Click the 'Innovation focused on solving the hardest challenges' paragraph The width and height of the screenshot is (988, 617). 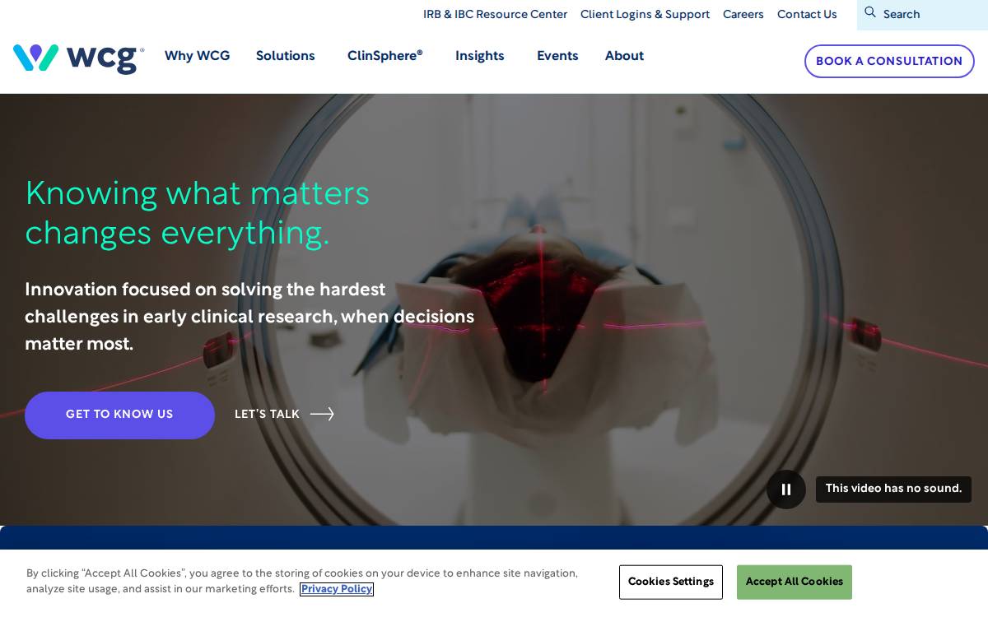pyautogui.click(x=249, y=317)
